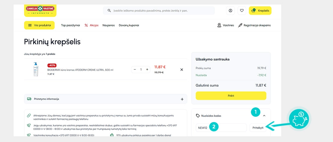
Task: Open the Krepšelis cart button
Action: pos(260,11)
